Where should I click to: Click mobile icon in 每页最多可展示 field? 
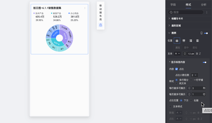tap(189, 94)
